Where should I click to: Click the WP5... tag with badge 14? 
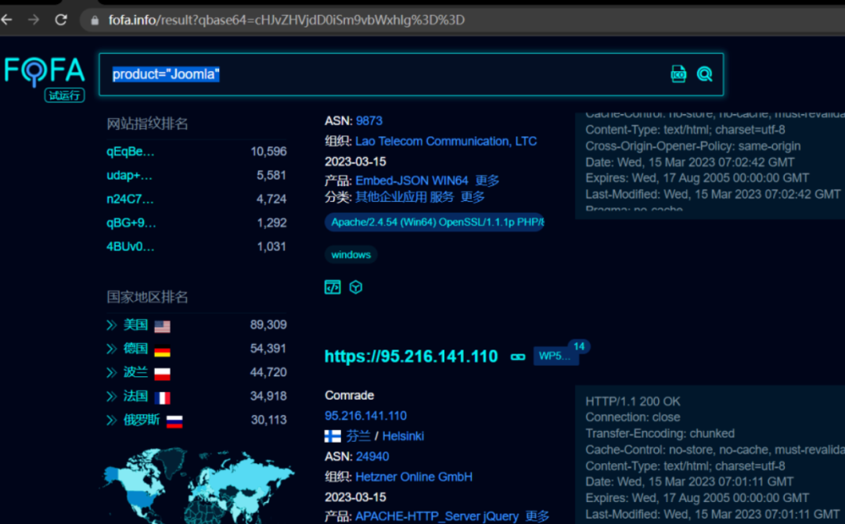(x=556, y=356)
